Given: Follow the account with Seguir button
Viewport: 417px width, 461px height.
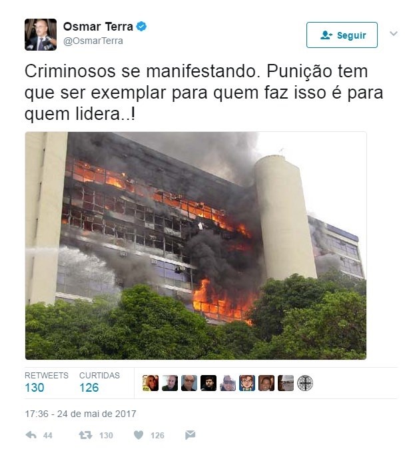Looking at the screenshot, I should coord(342,35).
